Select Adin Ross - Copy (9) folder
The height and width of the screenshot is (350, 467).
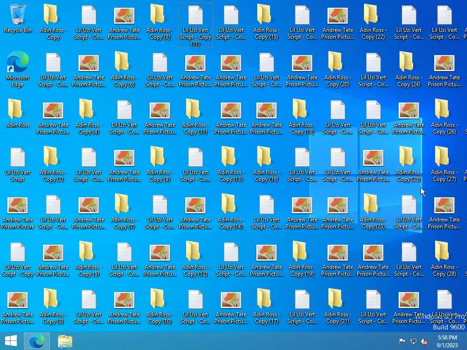coord(160,164)
